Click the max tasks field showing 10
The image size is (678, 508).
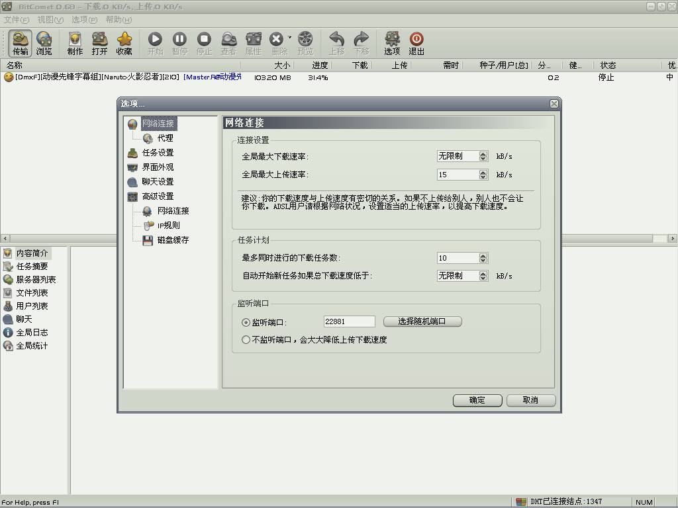pos(458,258)
